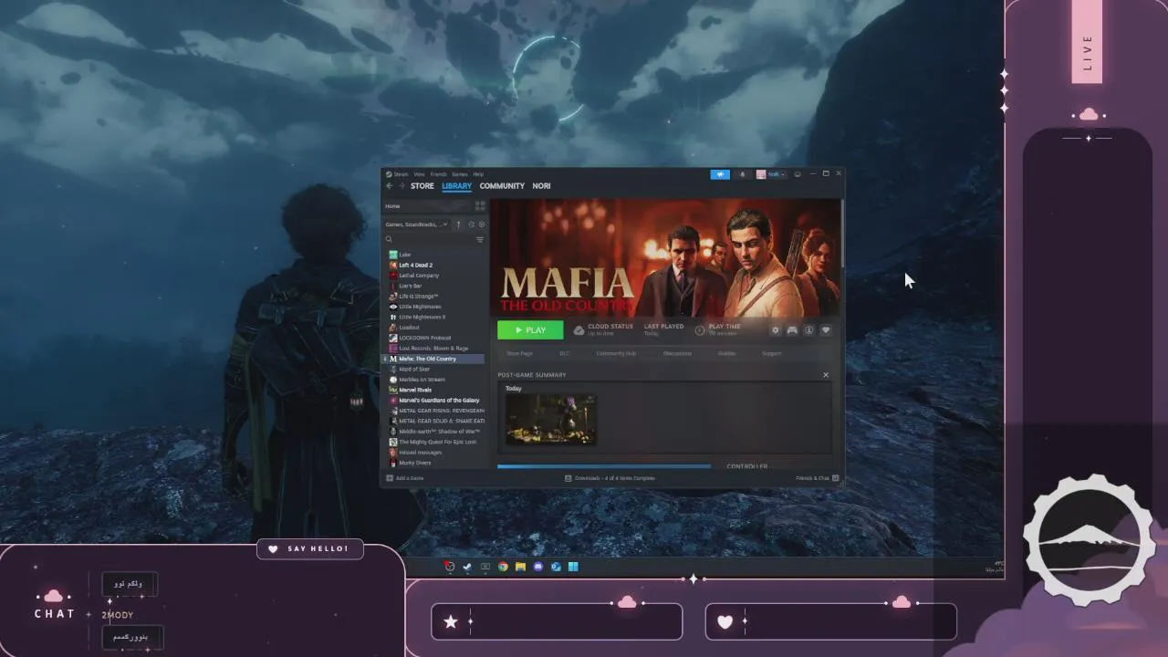
Task: Click the sort-by-recent clock icon in sidebar
Action: pyautogui.click(x=471, y=224)
